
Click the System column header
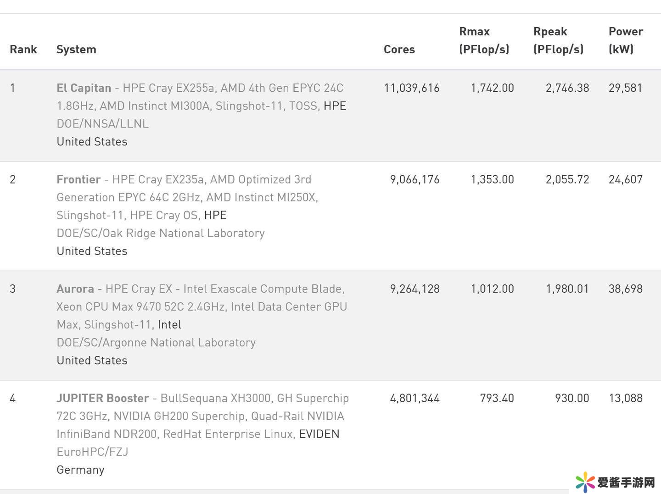point(76,50)
